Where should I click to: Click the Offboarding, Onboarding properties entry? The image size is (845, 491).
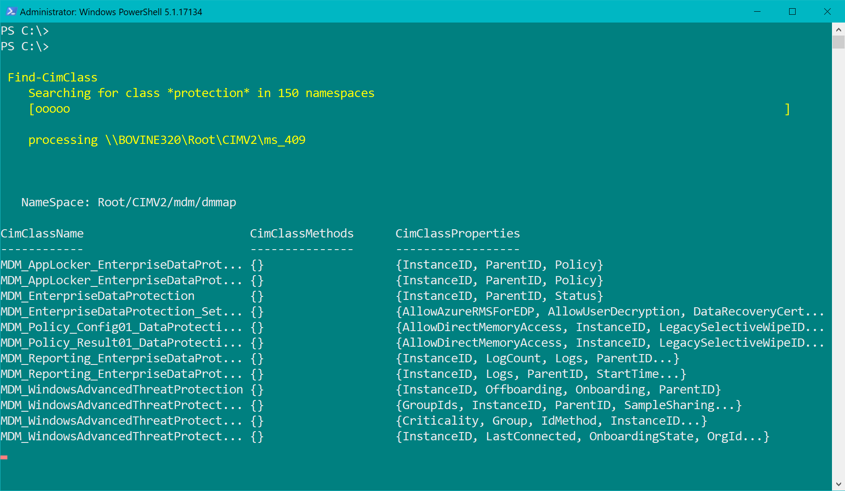558,390
